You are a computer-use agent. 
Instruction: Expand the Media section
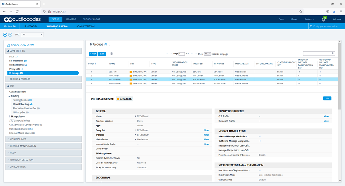(44, 153)
